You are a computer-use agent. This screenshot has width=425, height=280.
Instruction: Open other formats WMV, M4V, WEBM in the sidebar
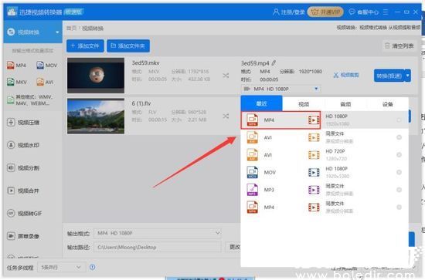[x=30, y=100]
